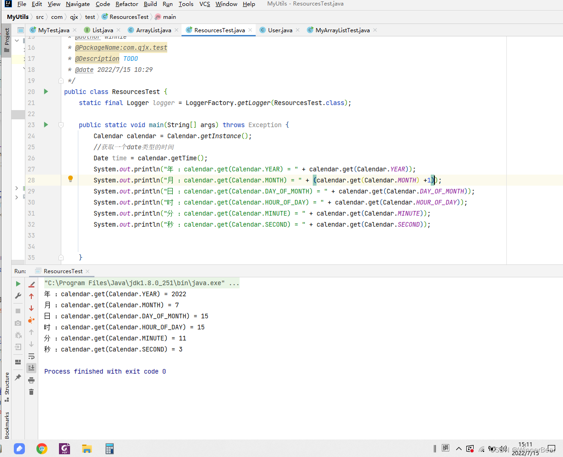Open the VCS menu

point(205,4)
